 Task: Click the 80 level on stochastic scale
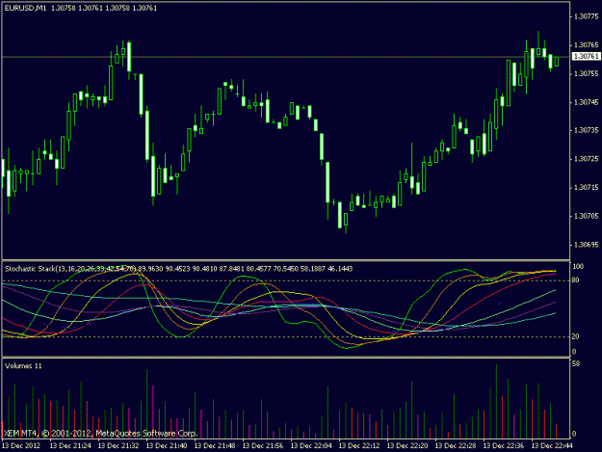tap(575, 280)
